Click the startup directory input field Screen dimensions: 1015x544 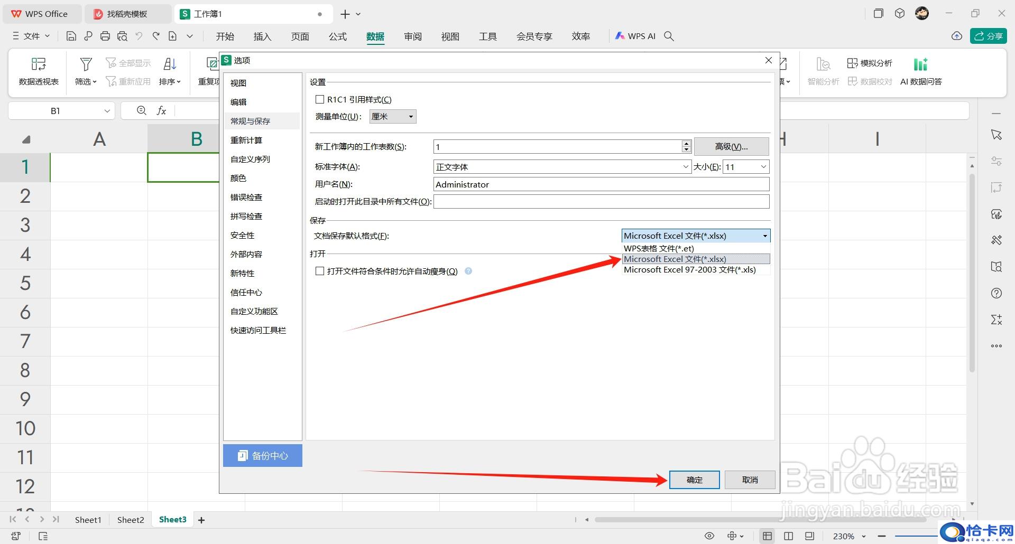(601, 201)
